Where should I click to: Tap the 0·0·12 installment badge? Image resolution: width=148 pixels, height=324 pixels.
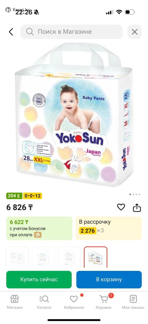pos(33,196)
